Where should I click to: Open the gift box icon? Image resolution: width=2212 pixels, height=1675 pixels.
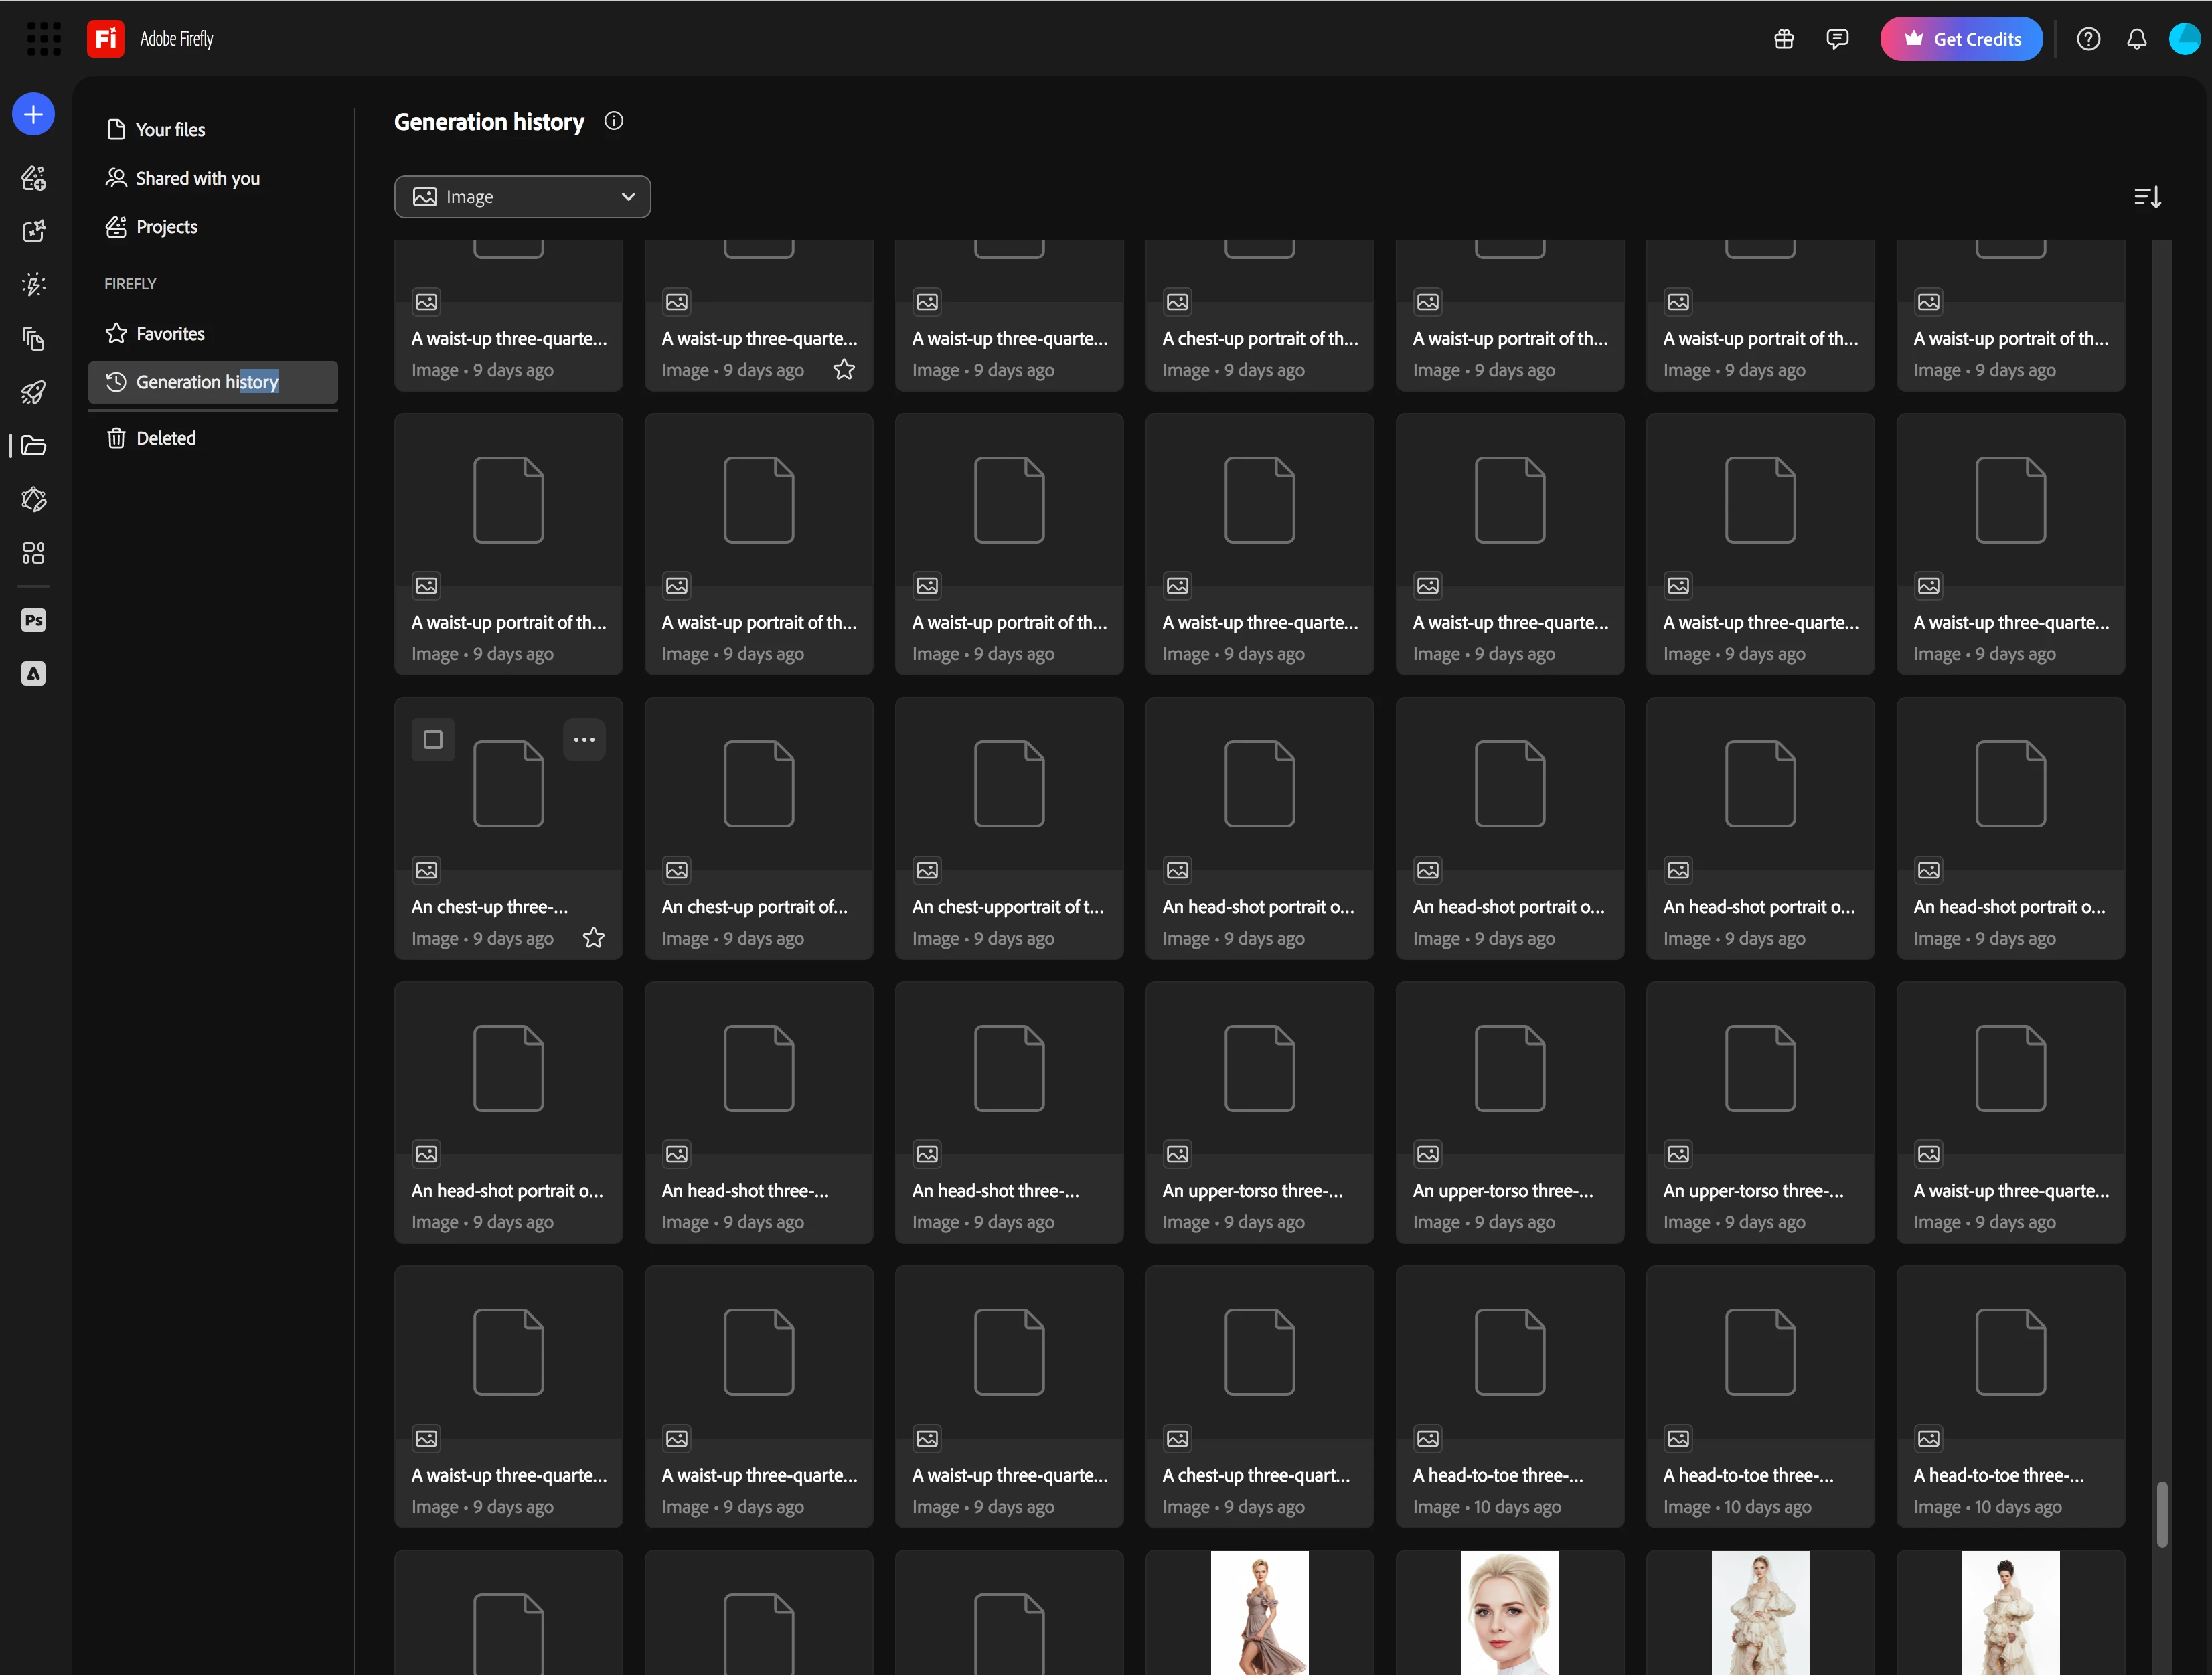tap(1784, 39)
